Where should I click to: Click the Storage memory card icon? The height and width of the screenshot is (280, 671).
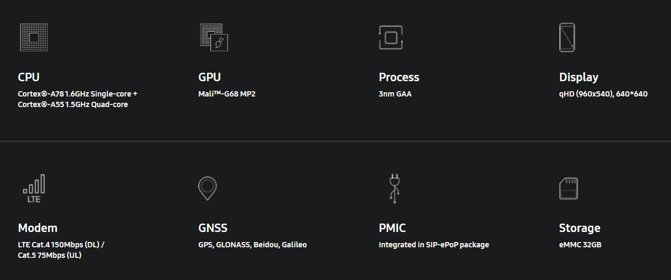(x=568, y=189)
